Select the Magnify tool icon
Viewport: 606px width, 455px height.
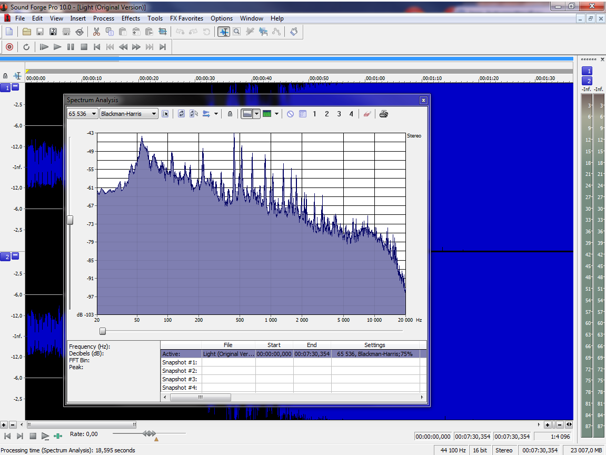coord(236,32)
